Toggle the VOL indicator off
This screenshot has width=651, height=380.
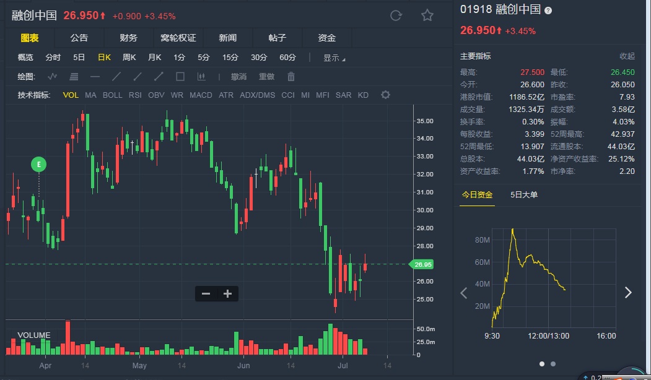coord(71,95)
